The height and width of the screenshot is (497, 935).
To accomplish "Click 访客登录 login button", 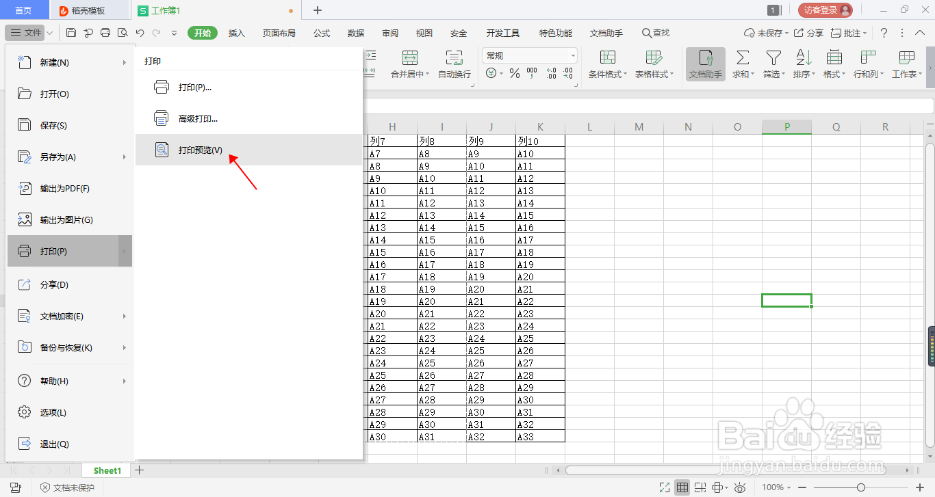I will point(825,10).
